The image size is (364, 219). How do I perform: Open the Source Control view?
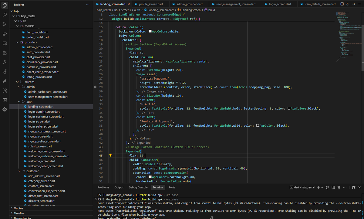pyautogui.click(x=5, y=24)
